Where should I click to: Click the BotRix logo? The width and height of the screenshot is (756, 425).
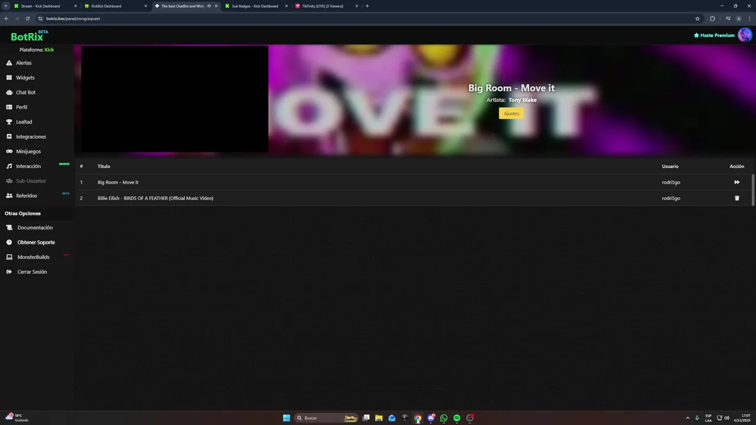(28, 36)
